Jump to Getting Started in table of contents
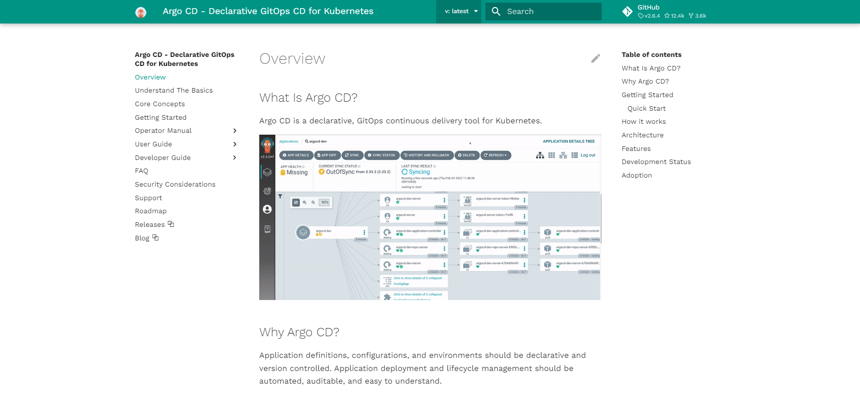Screen dimensions: 860x399 coord(647,95)
